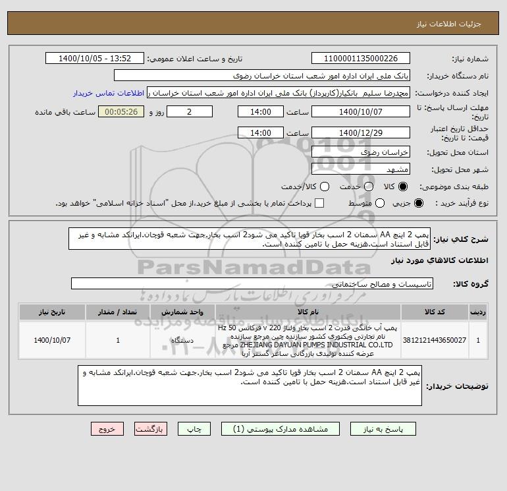Click the countdown timer 00:05:26
The width and height of the screenshot is (507, 491).
click(x=121, y=111)
